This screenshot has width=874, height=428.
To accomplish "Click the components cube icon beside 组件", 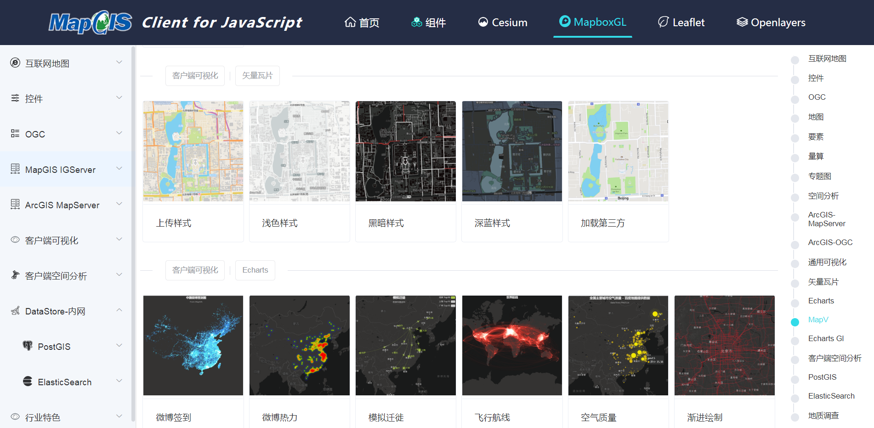I will coord(417,22).
